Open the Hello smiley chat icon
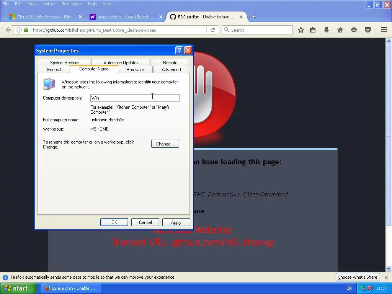 [354, 30]
